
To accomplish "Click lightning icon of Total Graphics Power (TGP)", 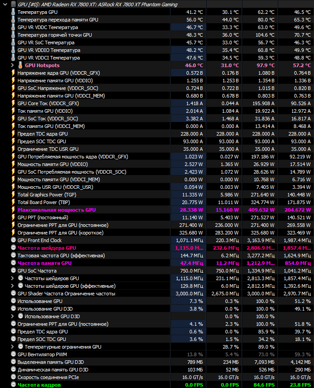I will click(x=13, y=195).
